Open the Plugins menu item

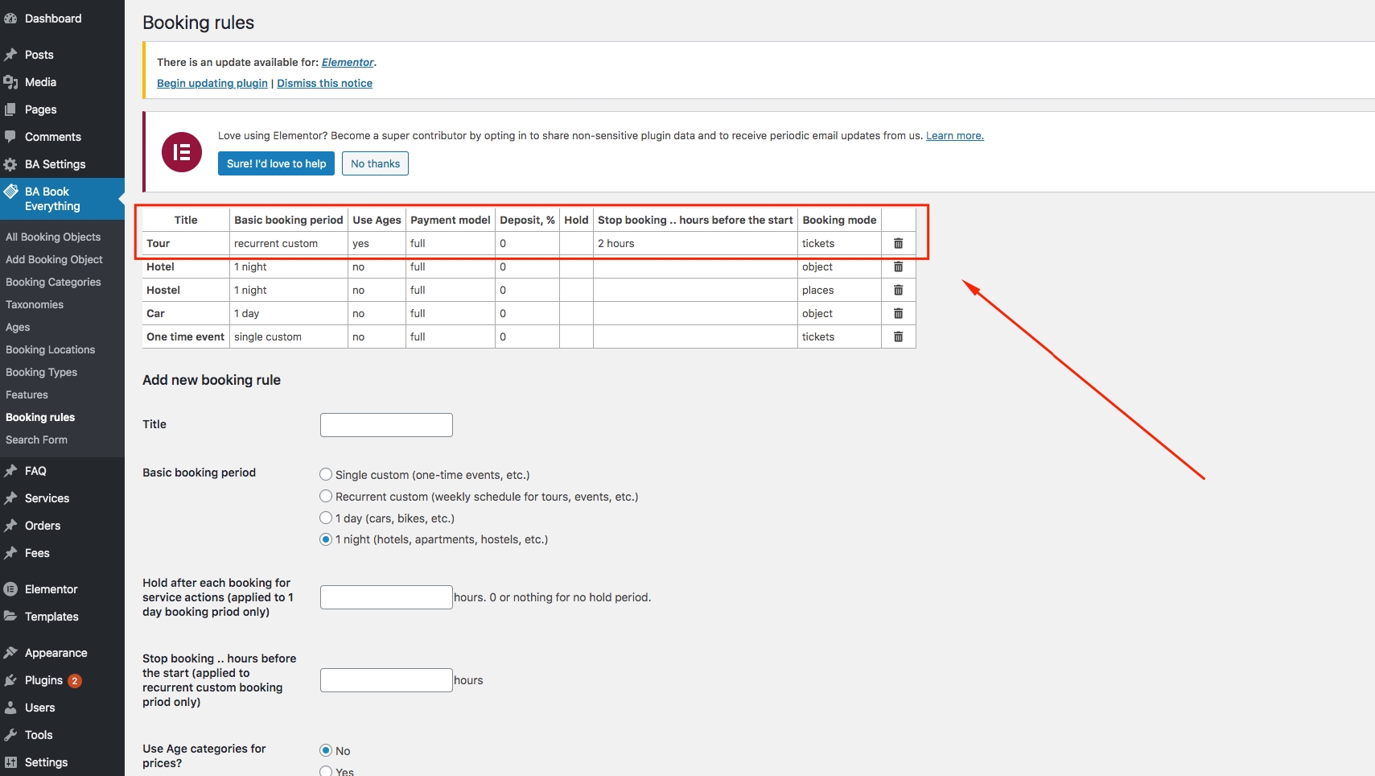click(x=43, y=680)
